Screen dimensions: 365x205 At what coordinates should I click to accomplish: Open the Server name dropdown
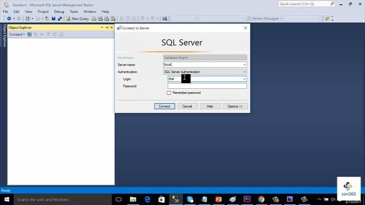point(245,64)
